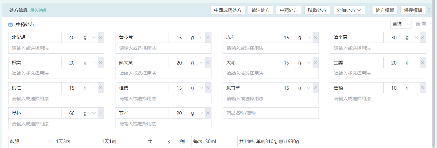Switch to 中西成药处方
Viewport: 437px width, 148px height.
pos(228,10)
